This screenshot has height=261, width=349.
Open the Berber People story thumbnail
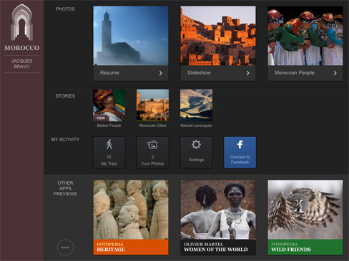(x=109, y=106)
